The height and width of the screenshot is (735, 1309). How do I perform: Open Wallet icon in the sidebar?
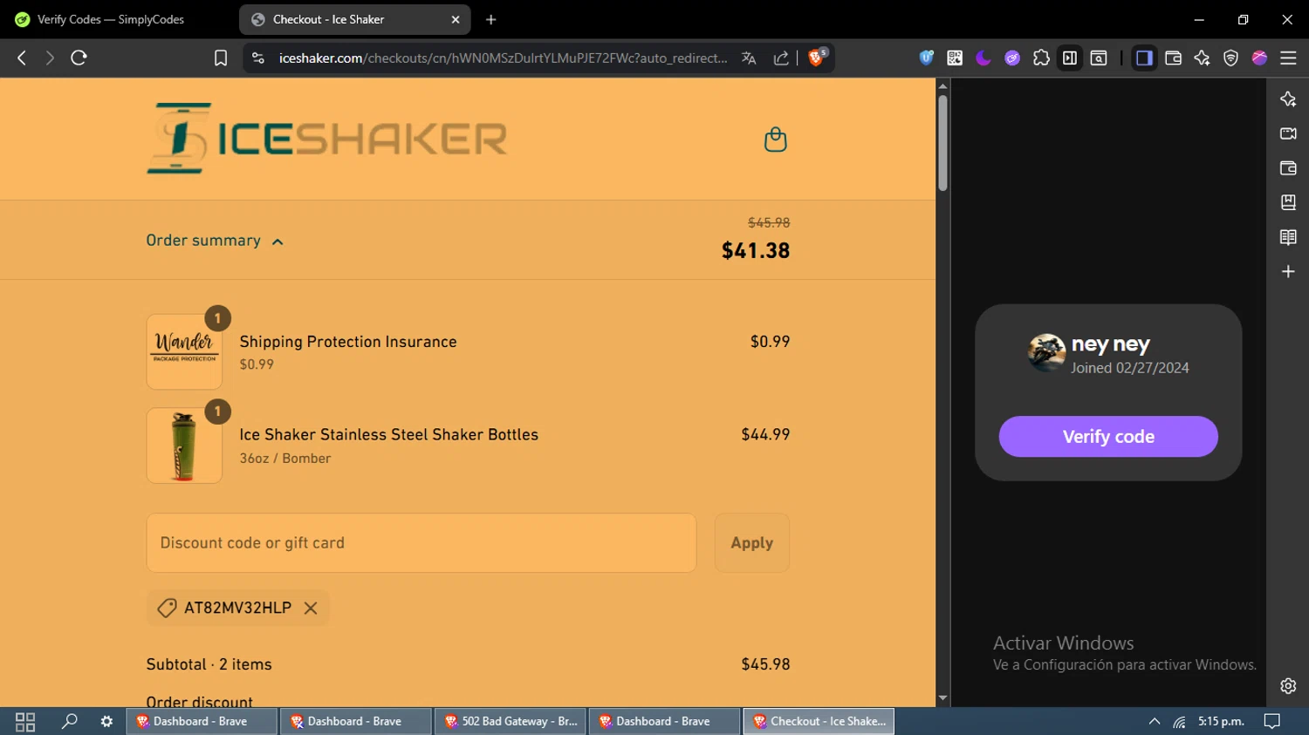click(x=1288, y=167)
